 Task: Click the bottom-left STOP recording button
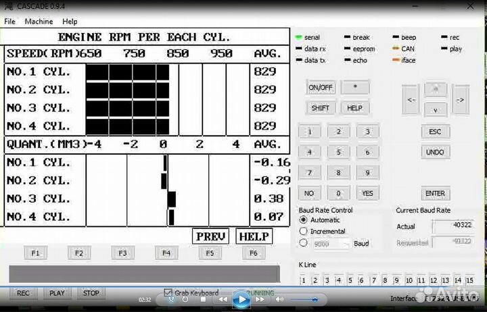pos(91,293)
